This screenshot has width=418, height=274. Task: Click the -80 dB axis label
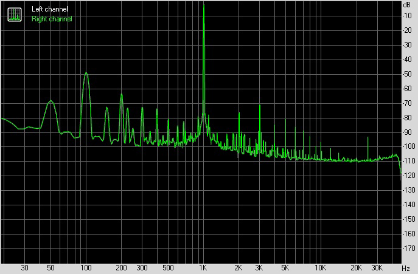407,118
